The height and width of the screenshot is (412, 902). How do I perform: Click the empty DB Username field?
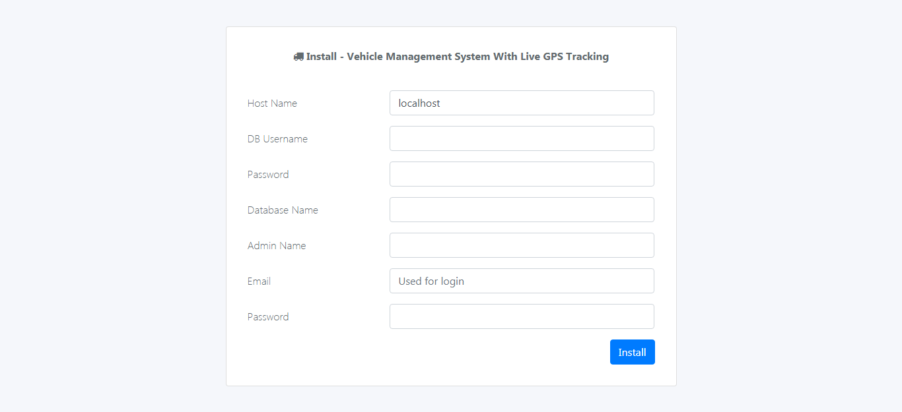pos(521,138)
